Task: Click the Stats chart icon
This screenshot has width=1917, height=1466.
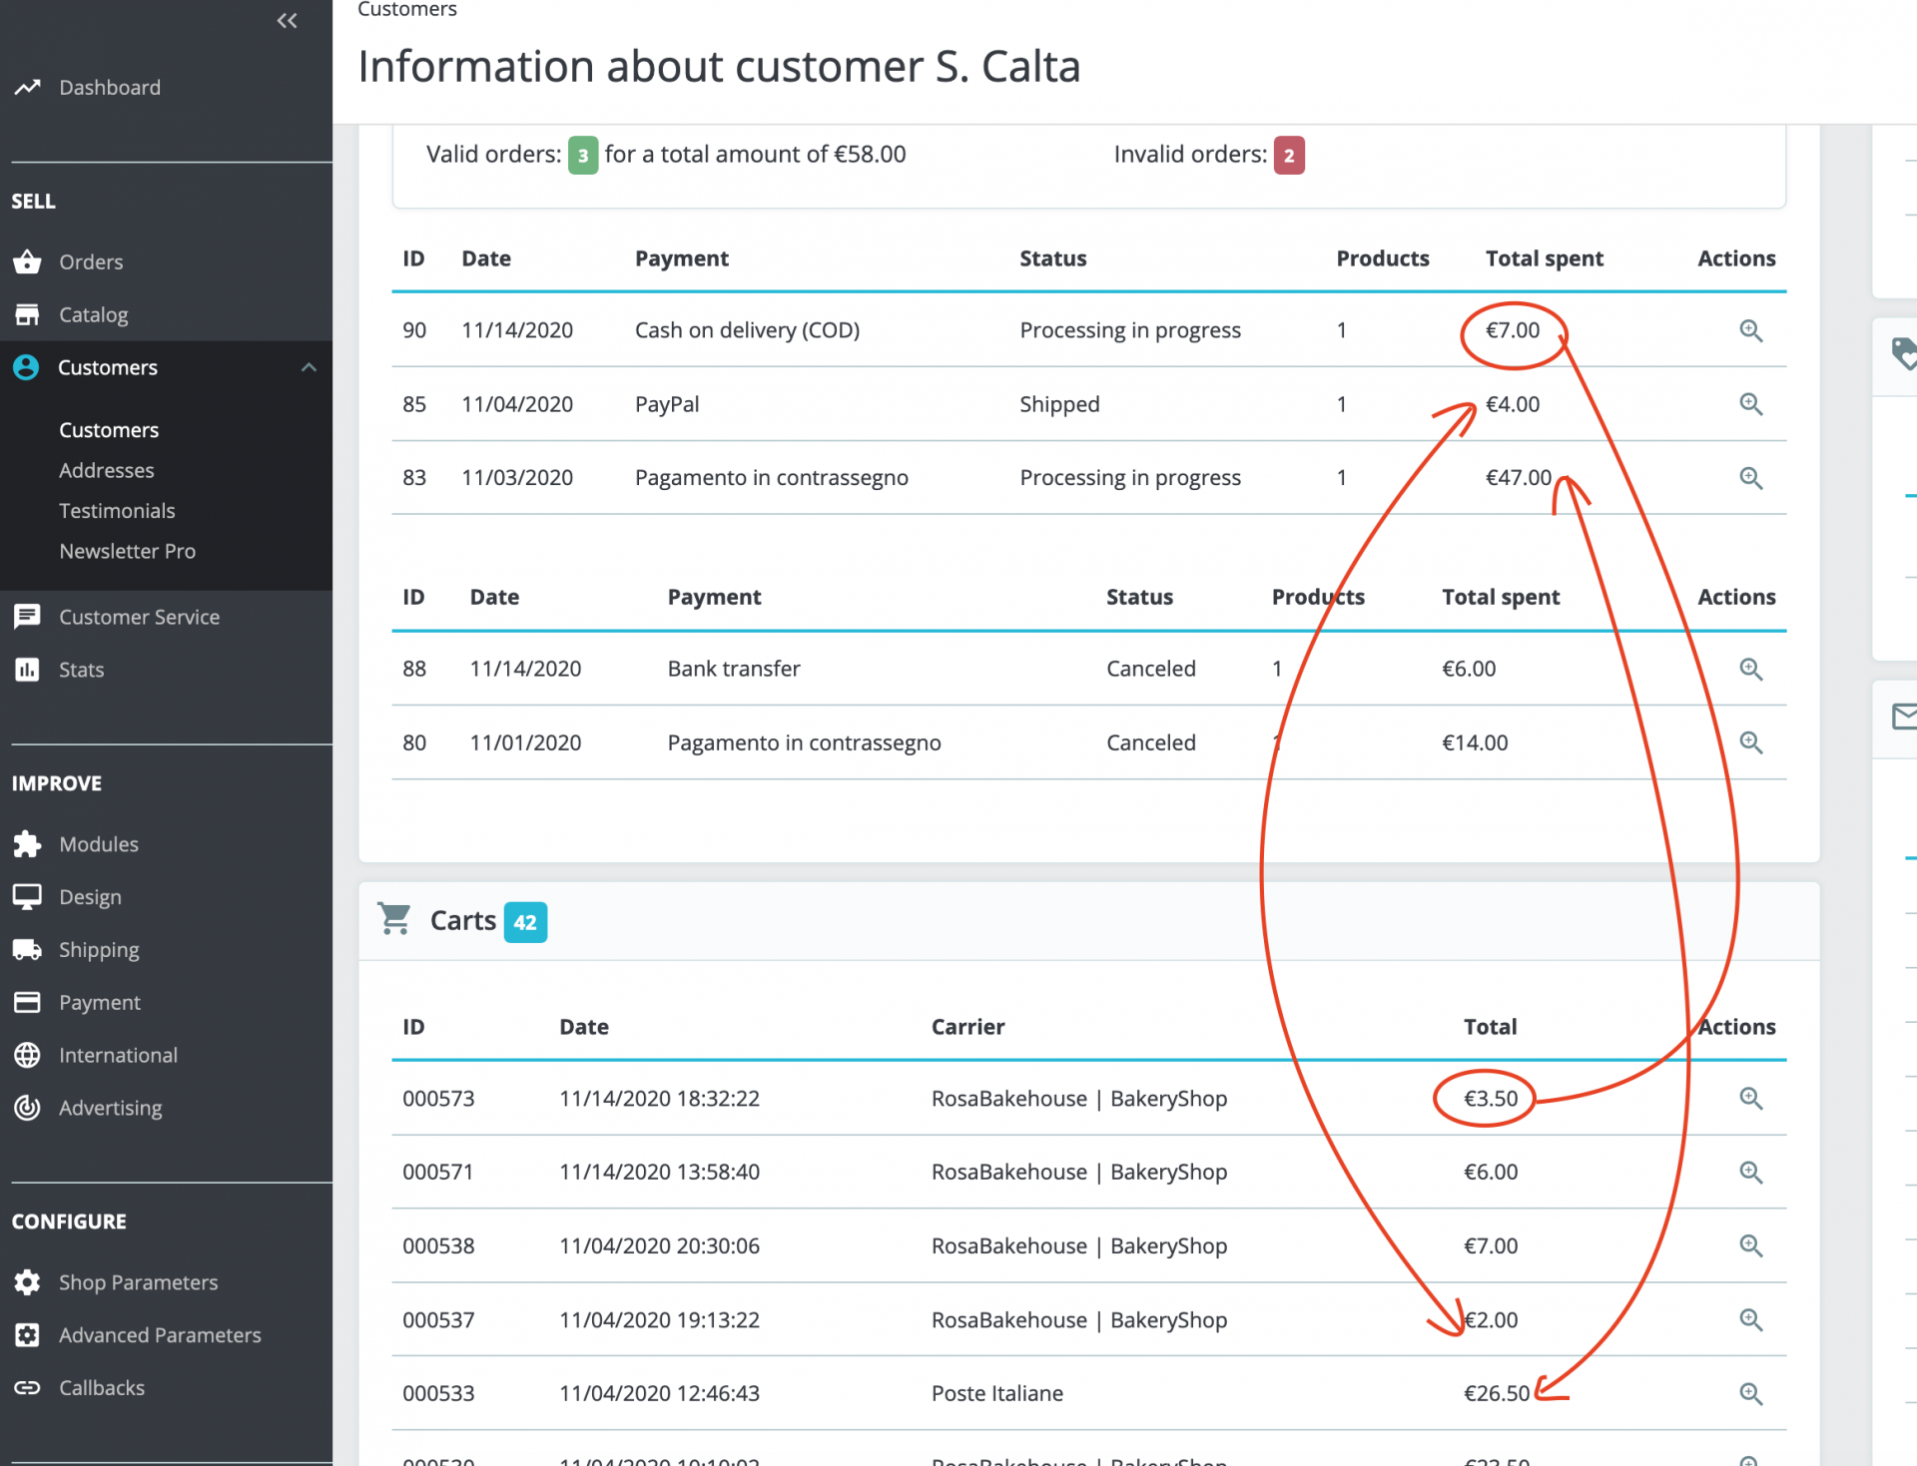Action: click(x=27, y=670)
